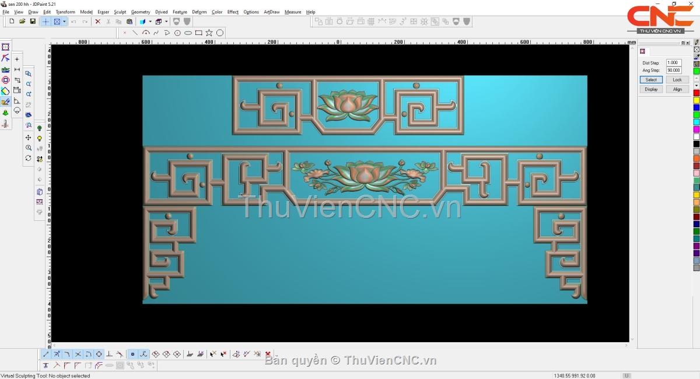Toggle endpoint snap in bottom toolbar
700x379 pixels.
point(46,354)
